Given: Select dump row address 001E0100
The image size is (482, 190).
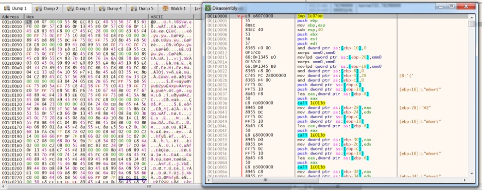Looking at the screenshot, I should click(12, 96).
